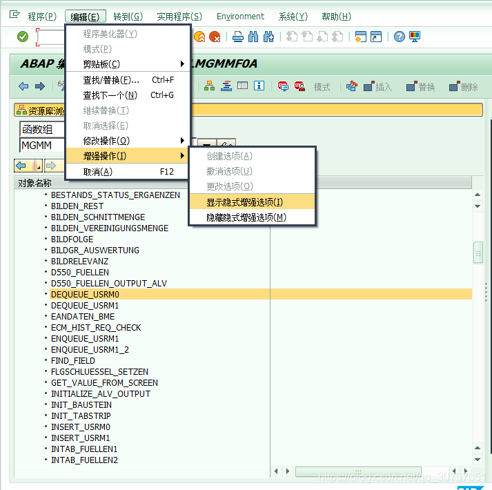Click the Next Page icon
The height and width of the screenshot is (490, 492).
pos(322,37)
